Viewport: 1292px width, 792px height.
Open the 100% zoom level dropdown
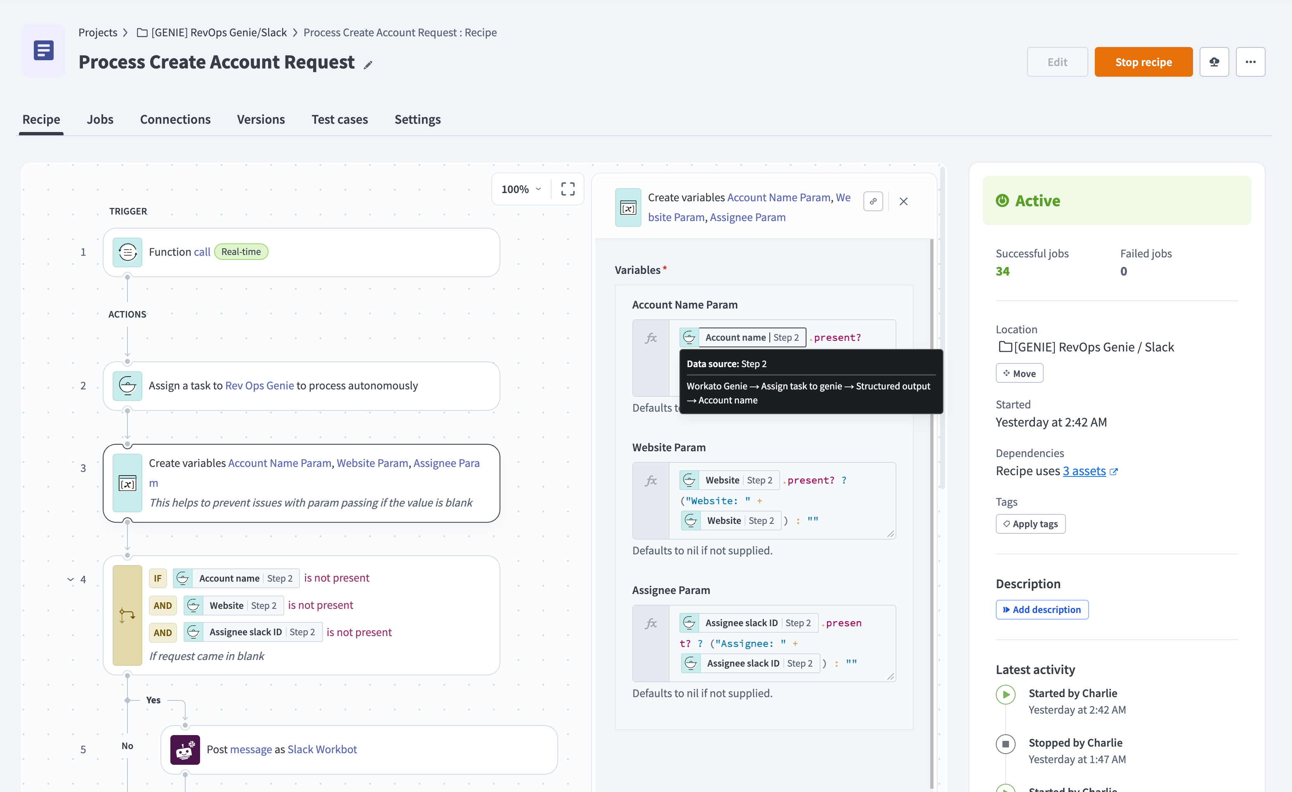(x=521, y=189)
